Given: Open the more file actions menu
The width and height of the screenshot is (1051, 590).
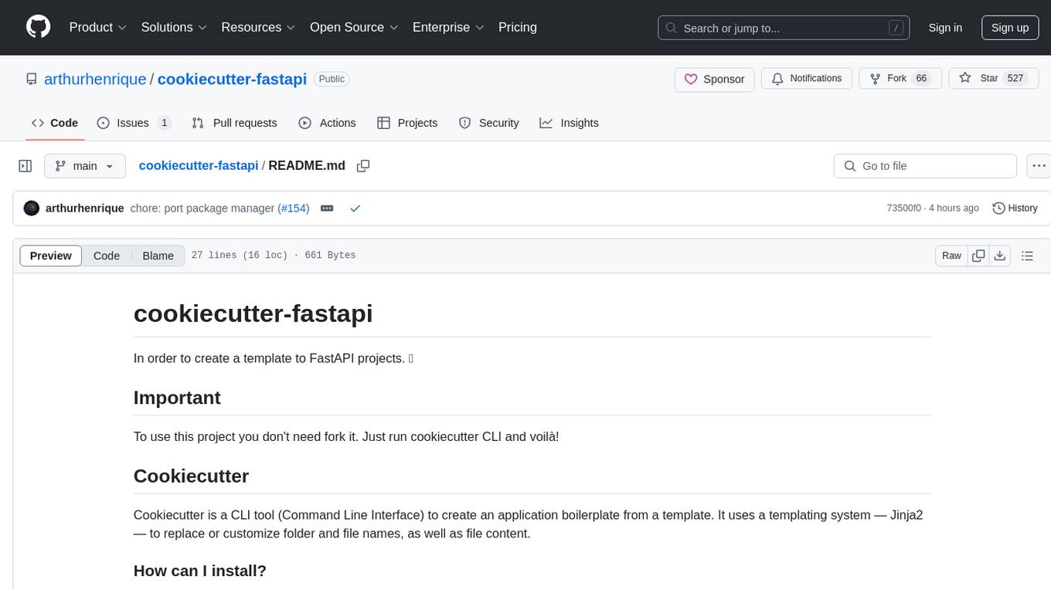Looking at the screenshot, I should pos(1039,166).
